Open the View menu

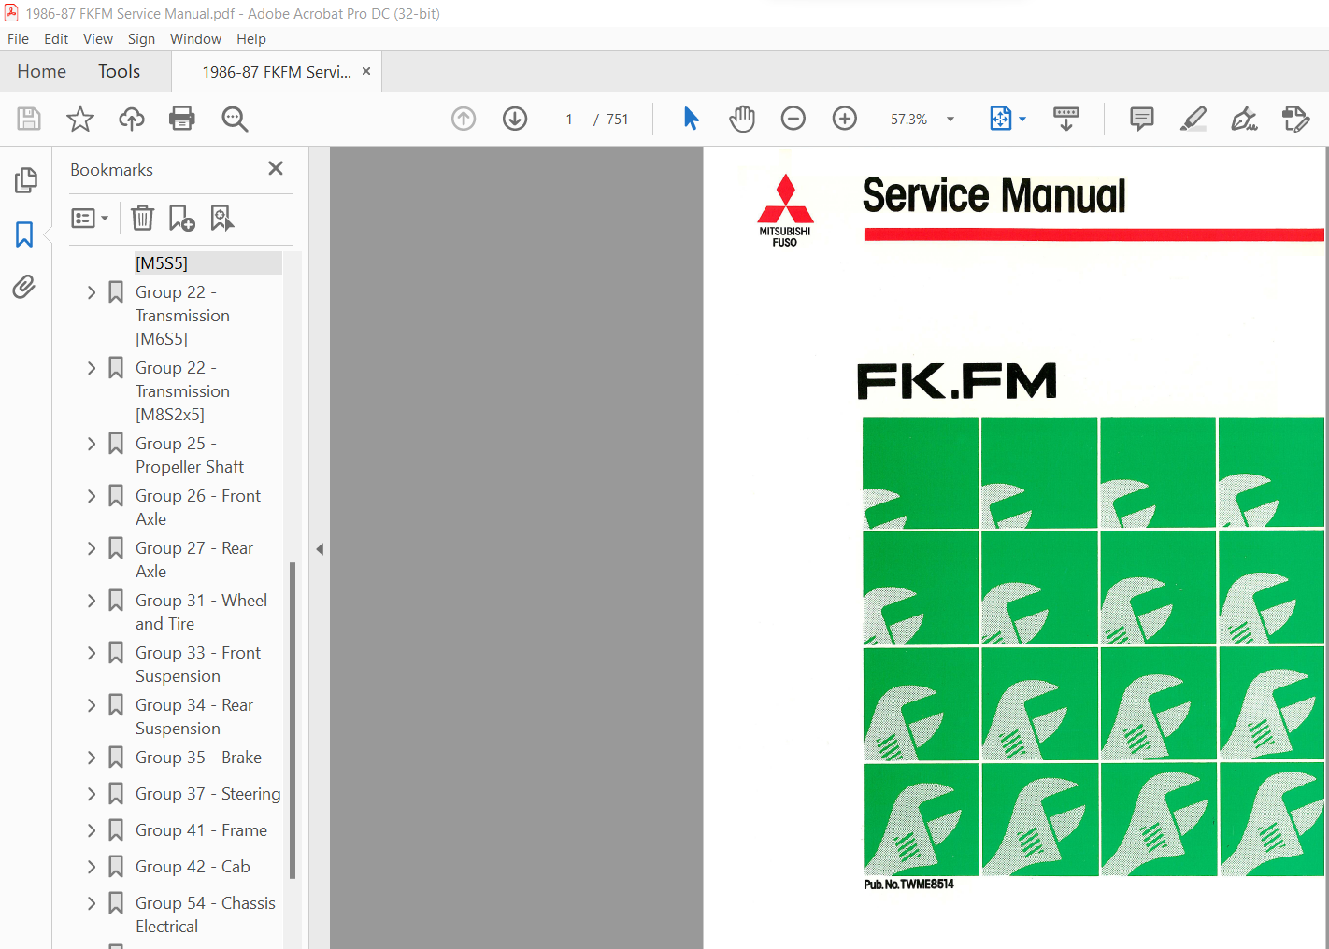pos(98,39)
